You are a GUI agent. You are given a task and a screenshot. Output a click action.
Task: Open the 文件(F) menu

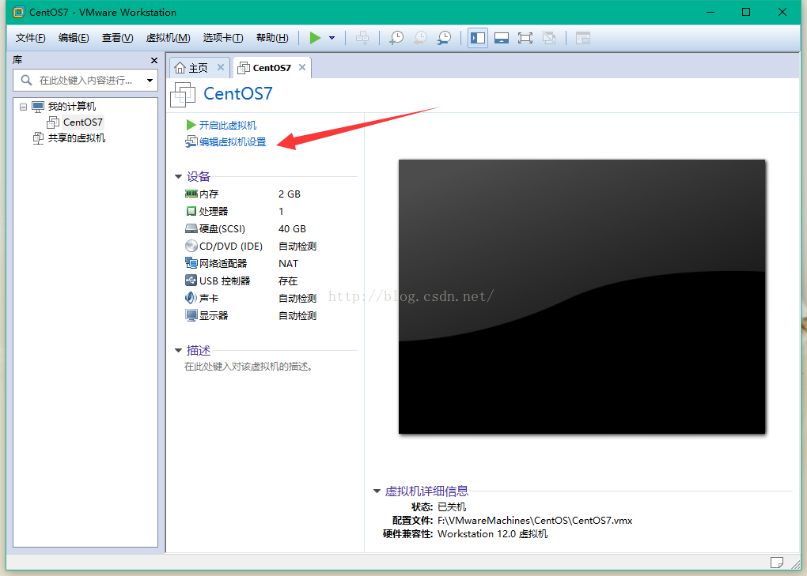[30, 37]
